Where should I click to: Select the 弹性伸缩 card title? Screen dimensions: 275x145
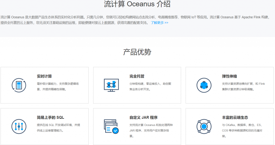[x=229, y=76]
